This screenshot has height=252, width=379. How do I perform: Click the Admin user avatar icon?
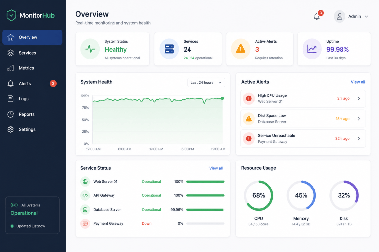340,16
